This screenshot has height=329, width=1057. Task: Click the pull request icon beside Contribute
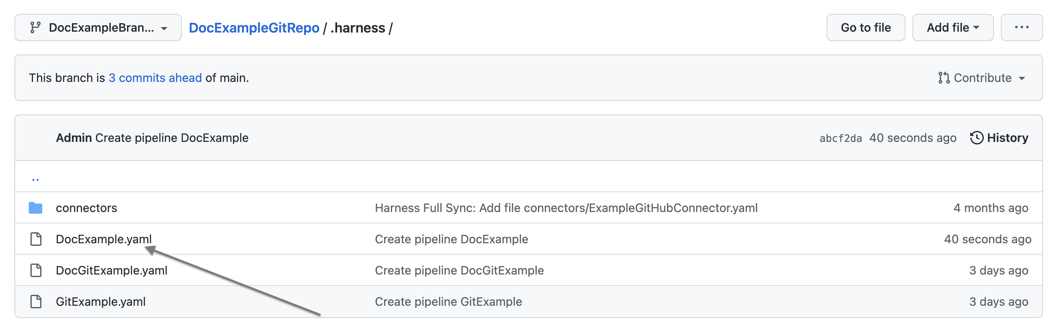[x=944, y=78]
